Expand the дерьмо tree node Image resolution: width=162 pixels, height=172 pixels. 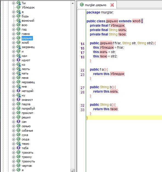(x=13, y=38)
